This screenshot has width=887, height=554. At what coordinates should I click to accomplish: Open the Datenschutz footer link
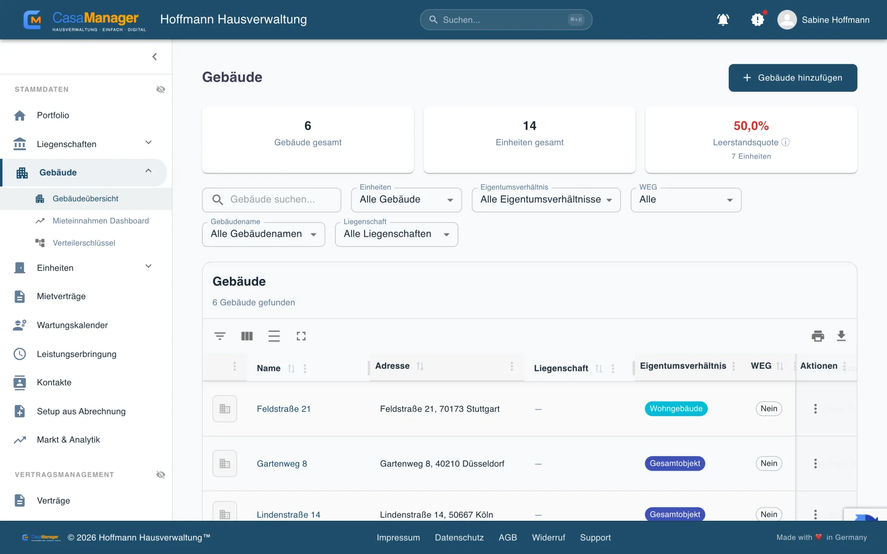tap(459, 538)
